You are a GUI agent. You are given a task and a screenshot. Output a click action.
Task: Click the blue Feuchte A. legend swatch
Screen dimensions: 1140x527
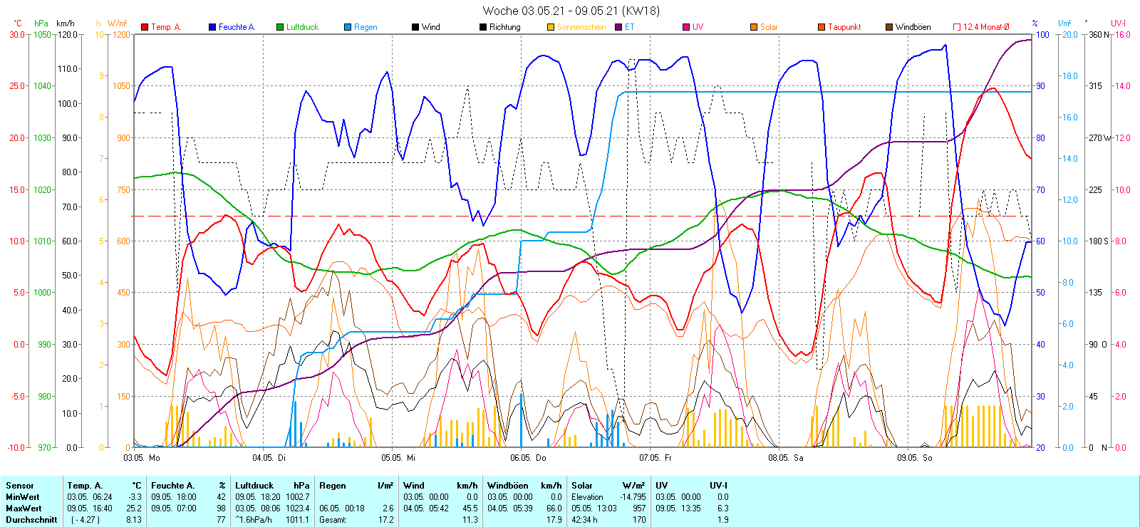(x=212, y=27)
